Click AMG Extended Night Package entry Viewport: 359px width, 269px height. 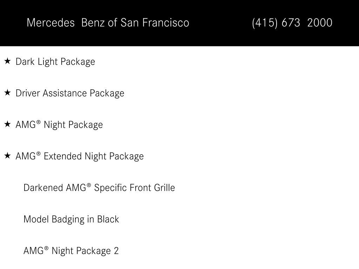coord(80,157)
